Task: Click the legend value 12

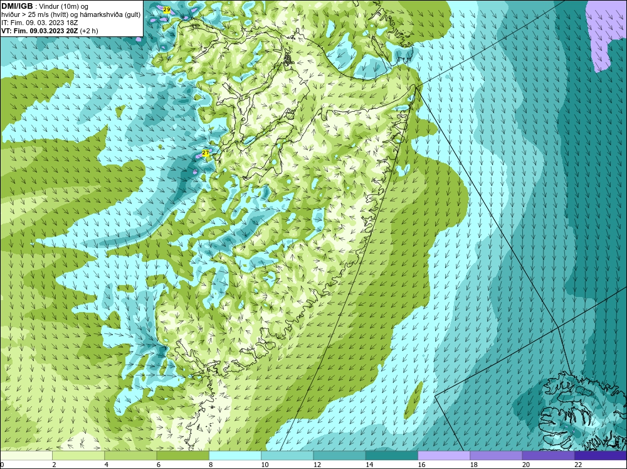Action: tap(317, 465)
